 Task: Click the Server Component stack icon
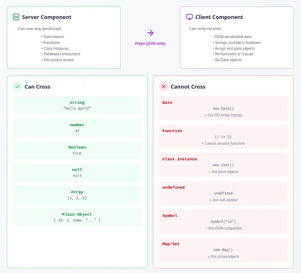(16, 17)
